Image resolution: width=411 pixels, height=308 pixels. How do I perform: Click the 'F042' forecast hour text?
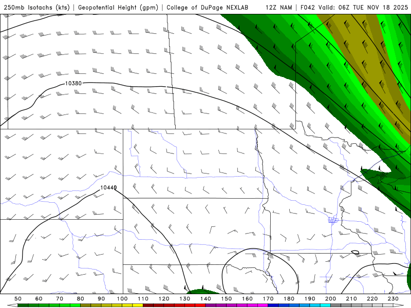point(308,7)
